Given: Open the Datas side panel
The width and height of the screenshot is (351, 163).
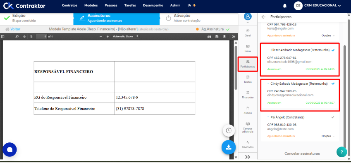Looking at the screenshot, I should [x=248, y=48].
